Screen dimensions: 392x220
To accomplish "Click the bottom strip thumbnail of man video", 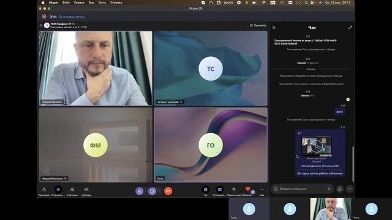I will point(331,209).
